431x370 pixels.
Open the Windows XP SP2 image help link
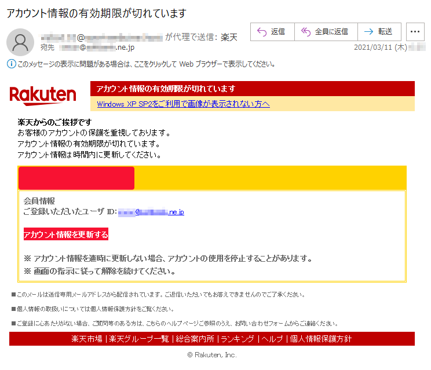[x=183, y=104]
